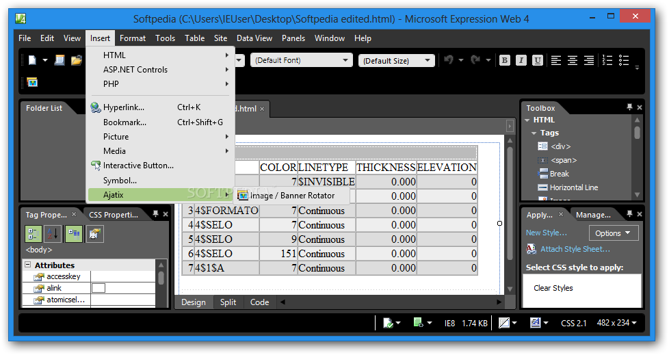
Task: Click the New Style... link
Action: (x=546, y=233)
